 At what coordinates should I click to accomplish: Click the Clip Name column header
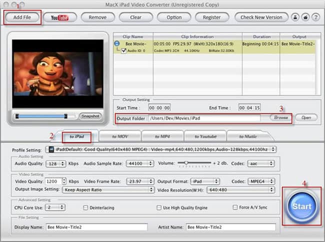(x=133, y=37)
